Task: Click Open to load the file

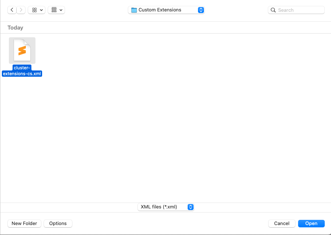Action: 311,224
